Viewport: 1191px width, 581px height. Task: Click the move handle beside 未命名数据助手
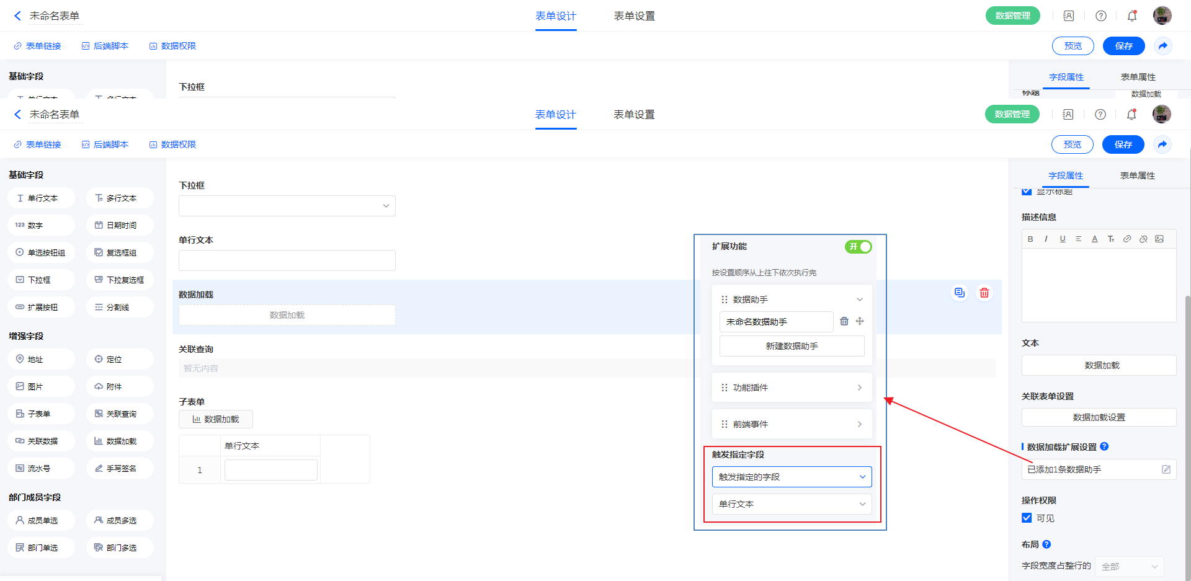click(x=860, y=321)
